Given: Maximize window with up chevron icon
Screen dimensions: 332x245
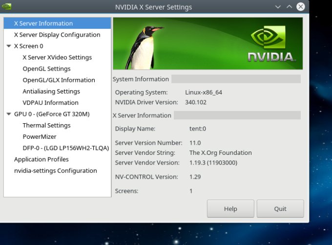Looking at the screenshot, I should 289,7.
